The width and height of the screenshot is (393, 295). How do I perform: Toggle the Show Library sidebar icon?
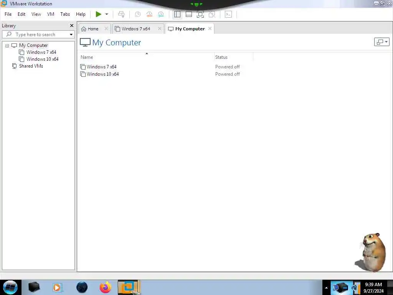click(x=177, y=14)
